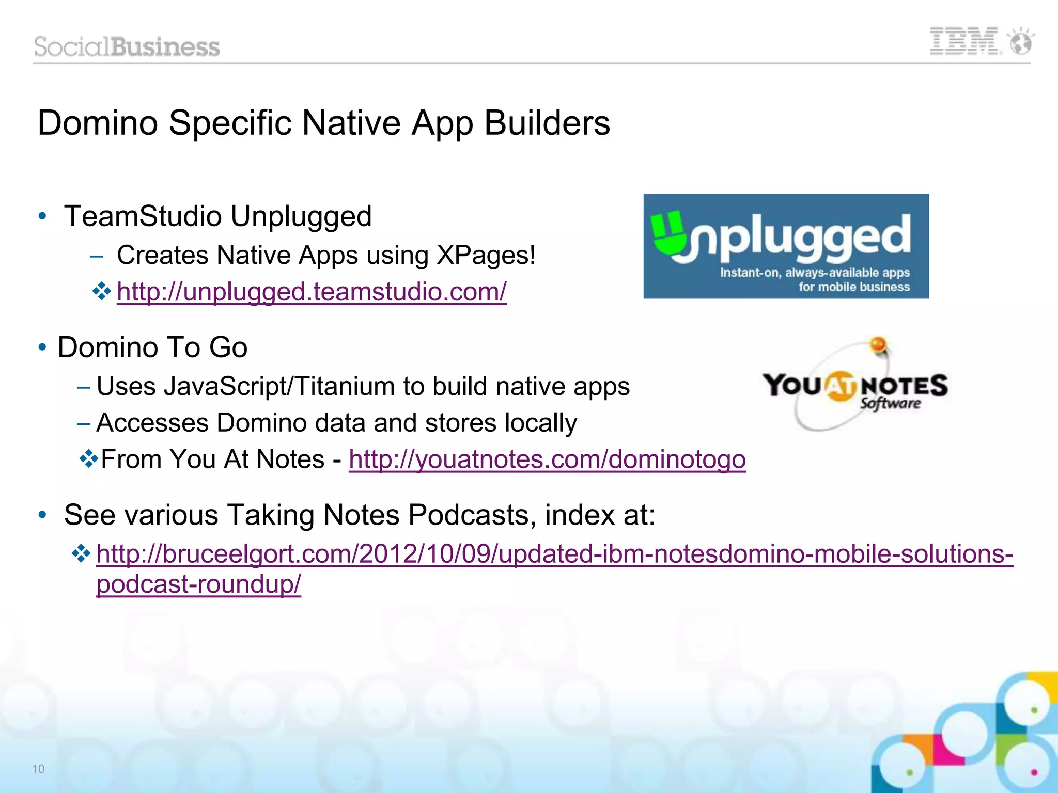Click the globe icon beside IBM logo
The image size is (1058, 793).
coord(1021,41)
